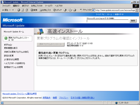Open ヘルプとサポートを参照する link
The image size is (140, 105).
point(15,63)
